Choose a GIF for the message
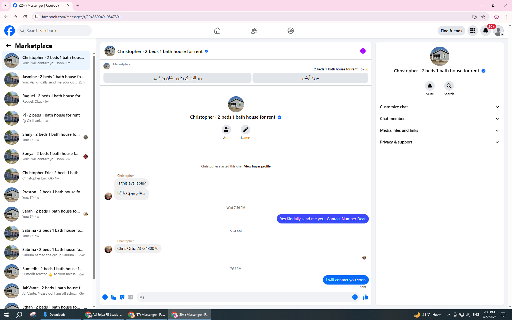Screen dimensions: 512x320 [131, 297]
